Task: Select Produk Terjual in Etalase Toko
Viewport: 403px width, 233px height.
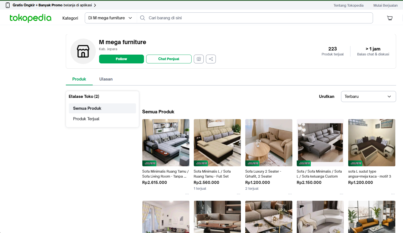Action: [86, 119]
